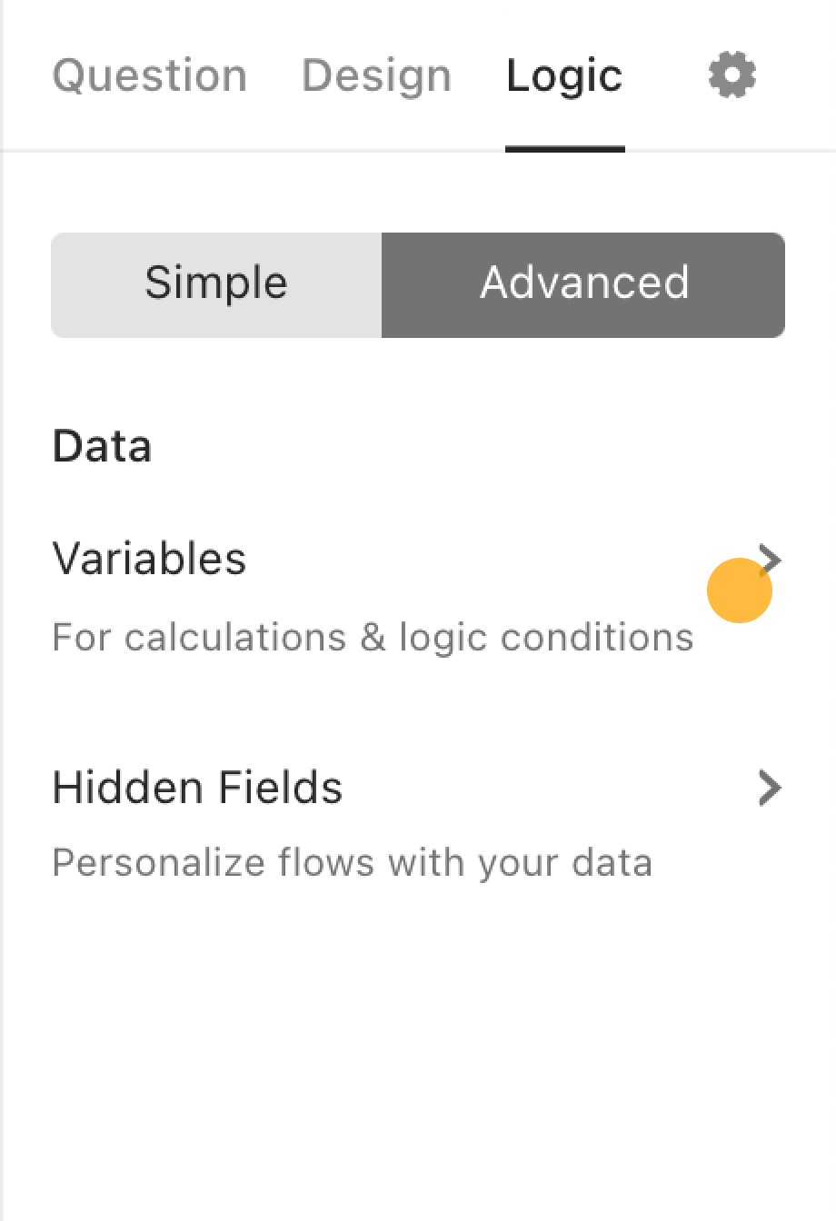
Task: Open the settings gear icon
Action: pyautogui.click(x=732, y=75)
